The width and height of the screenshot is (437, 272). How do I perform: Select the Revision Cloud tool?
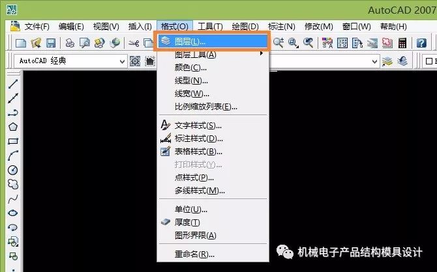click(13, 184)
